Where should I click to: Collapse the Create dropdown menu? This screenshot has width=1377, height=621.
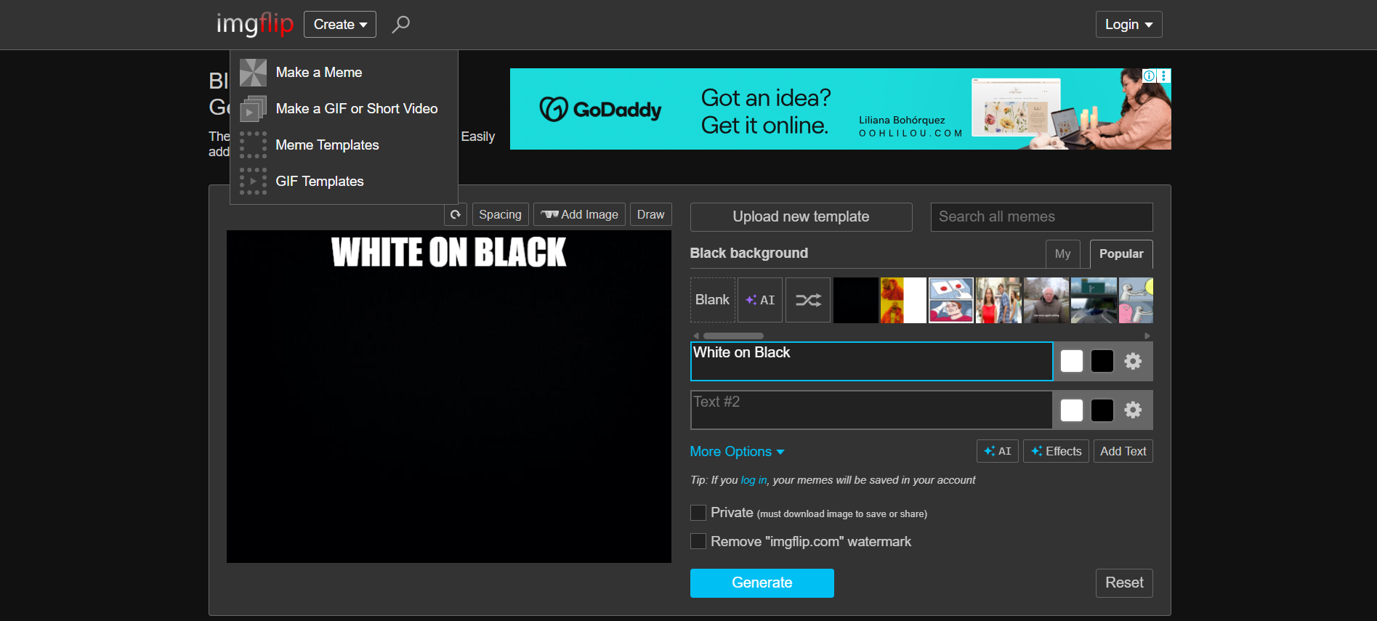click(340, 25)
